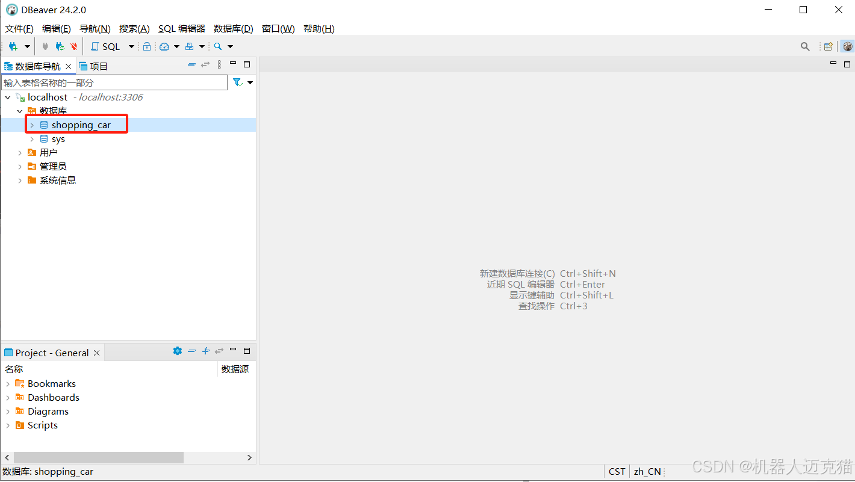Click the gray connect plug icon
Image resolution: width=855 pixels, height=482 pixels.
(x=45, y=46)
